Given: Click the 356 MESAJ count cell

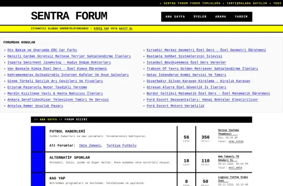Looking at the screenshot, I should [205, 139].
